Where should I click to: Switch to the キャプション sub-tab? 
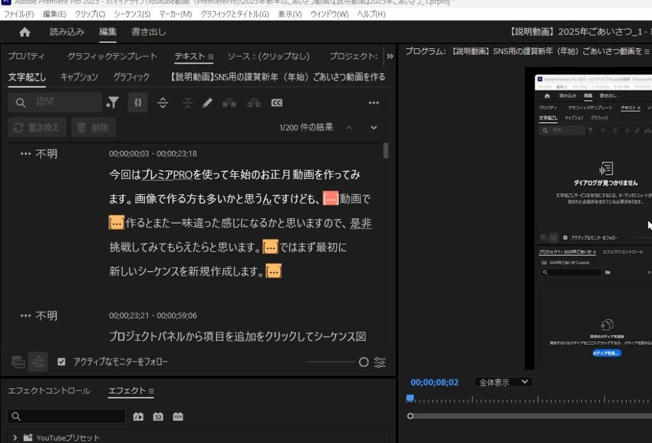point(80,77)
